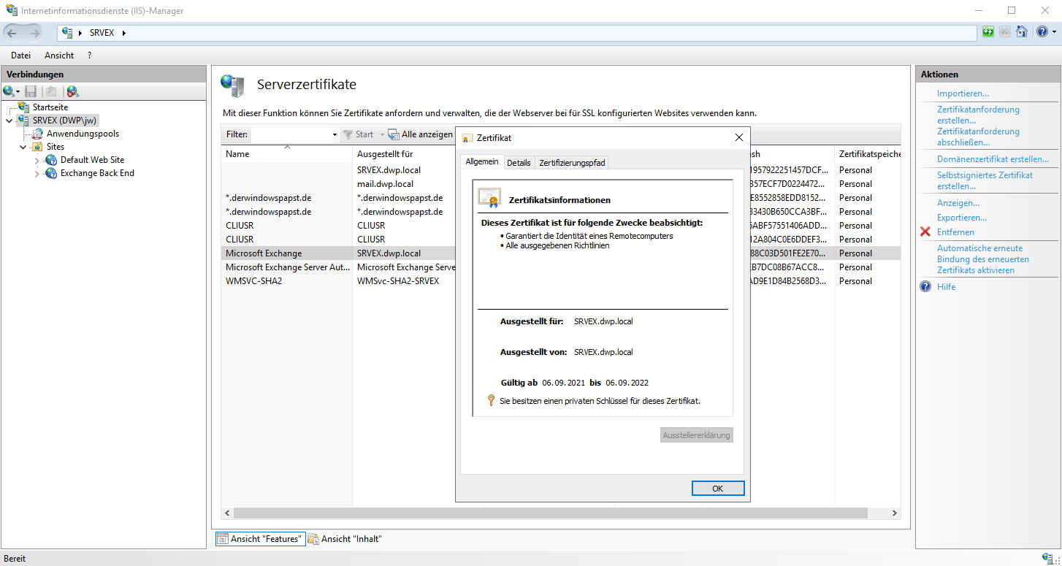
Task: Click the navigate back arrow
Action: pos(12,33)
